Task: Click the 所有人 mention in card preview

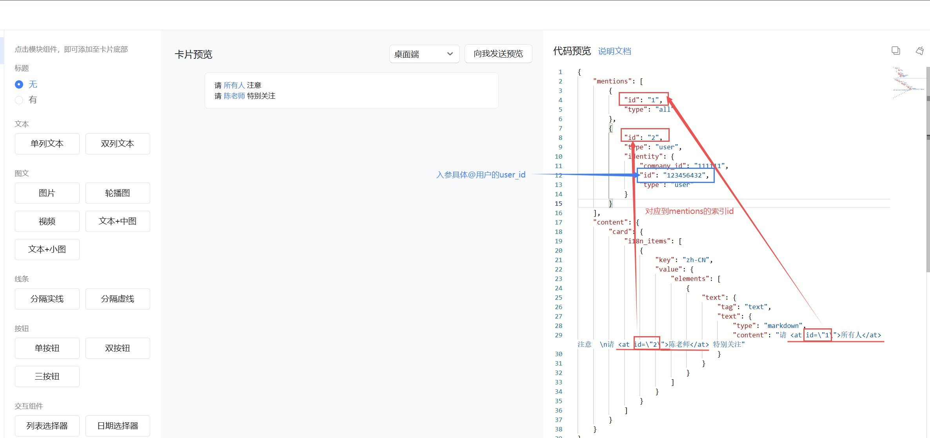Action: tap(234, 85)
